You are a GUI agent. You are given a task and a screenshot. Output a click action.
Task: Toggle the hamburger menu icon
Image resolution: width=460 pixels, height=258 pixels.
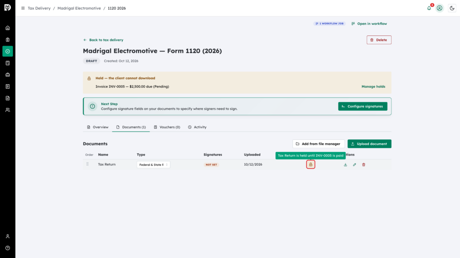click(23, 8)
